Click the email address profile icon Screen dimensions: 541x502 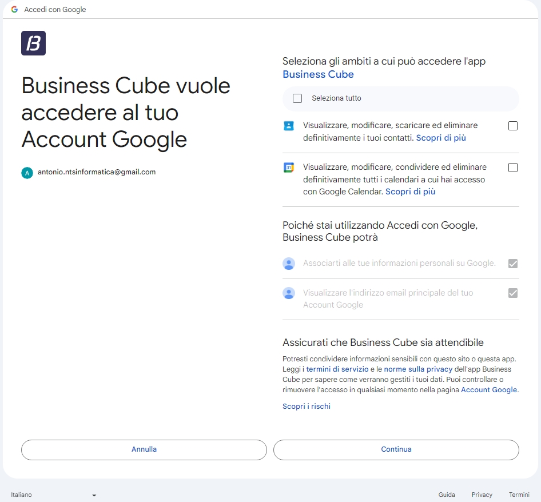pos(289,293)
